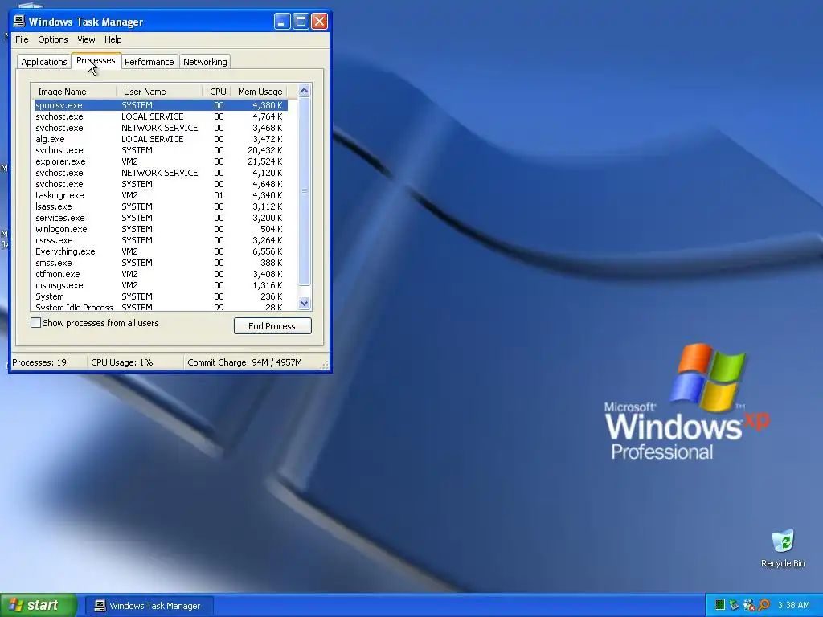Image resolution: width=823 pixels, height=617 pixels.
Task: Select the smss.exe process
Action: pyautogui.click(x=161, y=263)
